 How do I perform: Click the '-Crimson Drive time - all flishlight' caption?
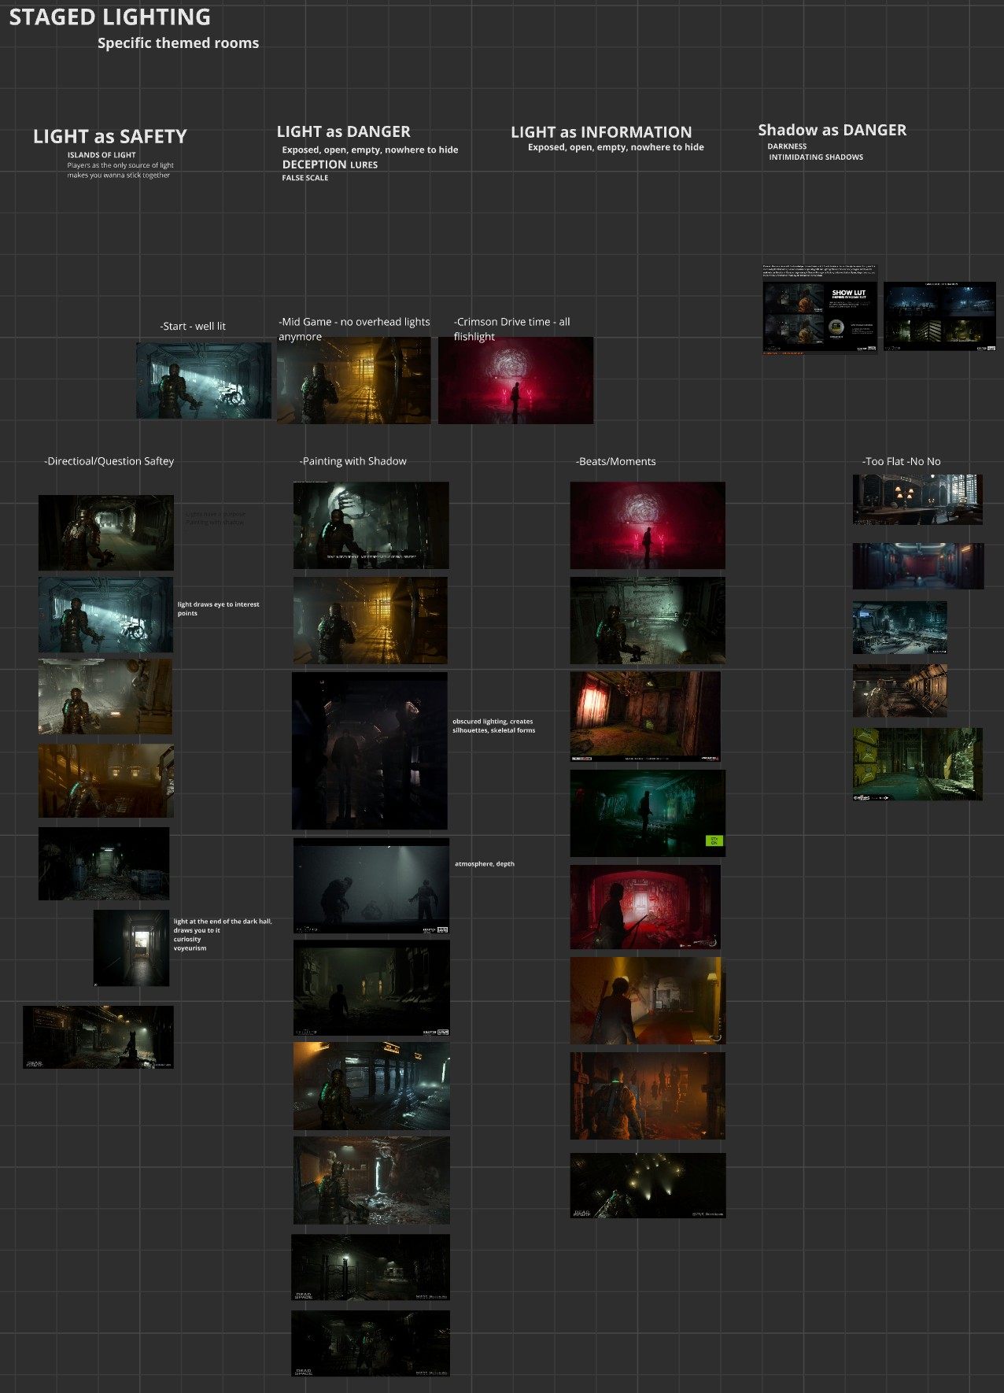pyautogui.click(x=512, y=329)
